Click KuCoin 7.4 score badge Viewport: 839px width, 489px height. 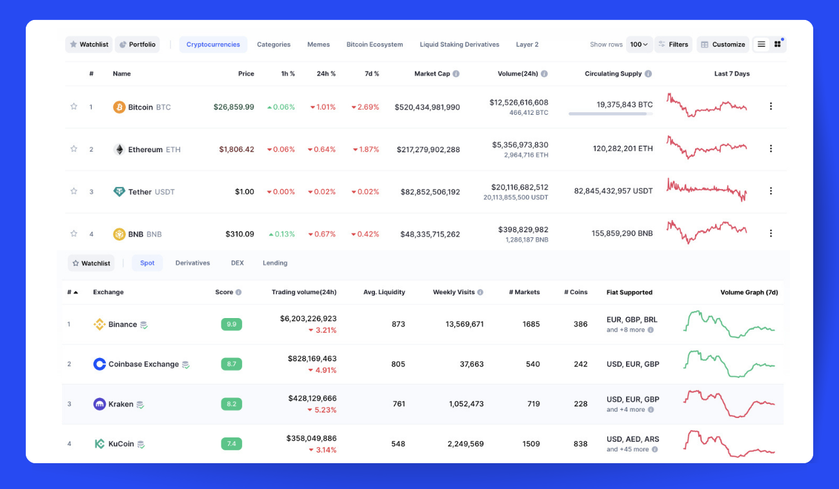[231, 444]
